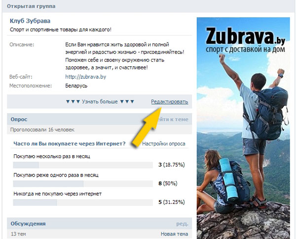
Task: Click the "Опрос" section header
Action: pos(19,119)
